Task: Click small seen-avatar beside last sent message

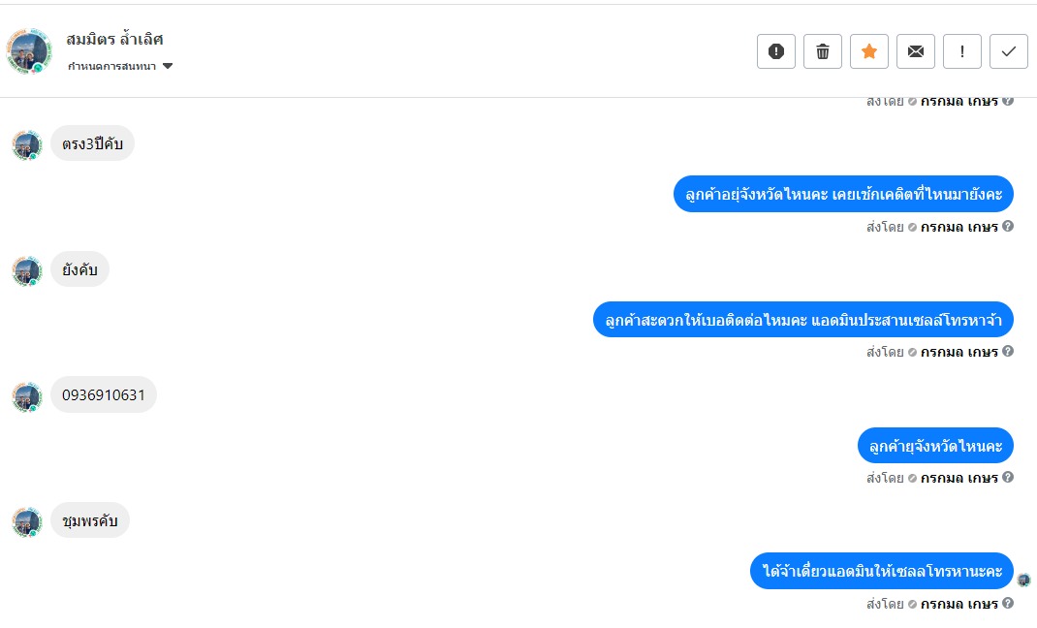Action: (x=1023, y=580)
